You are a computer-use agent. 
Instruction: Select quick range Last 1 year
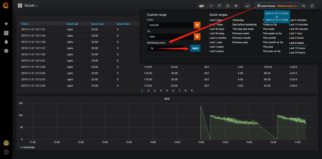216,42
